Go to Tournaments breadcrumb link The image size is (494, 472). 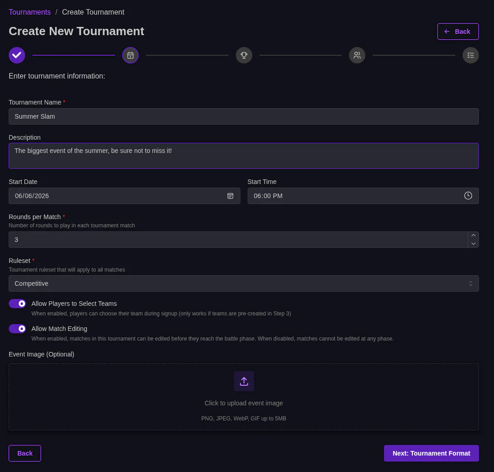pyautogui.click(x=30, y=12)
